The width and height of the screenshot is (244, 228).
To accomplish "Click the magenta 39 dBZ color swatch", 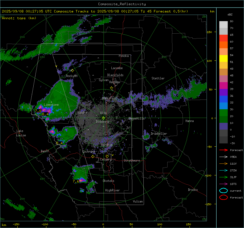I will coord(223,86).
